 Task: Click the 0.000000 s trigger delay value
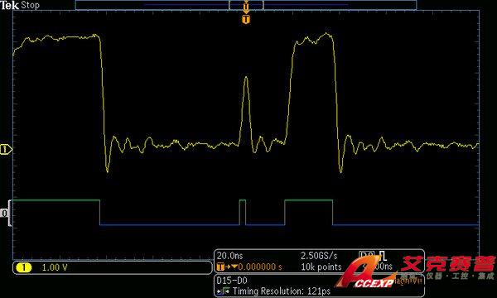(x=259, y=267)
